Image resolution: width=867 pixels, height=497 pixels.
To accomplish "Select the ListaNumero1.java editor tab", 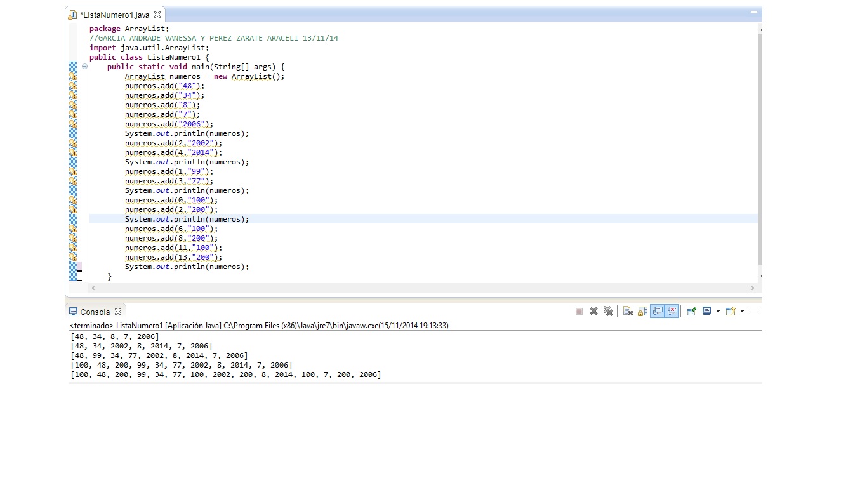I will pos(114,15).
